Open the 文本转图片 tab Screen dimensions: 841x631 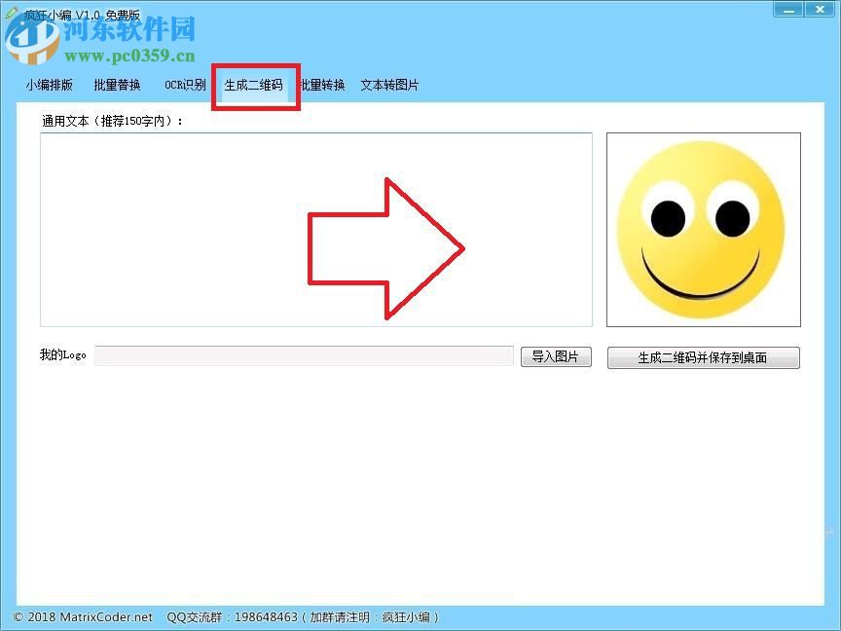389,85
